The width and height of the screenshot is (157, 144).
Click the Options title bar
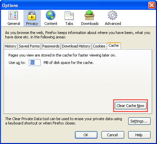click(x=74, y=5)
